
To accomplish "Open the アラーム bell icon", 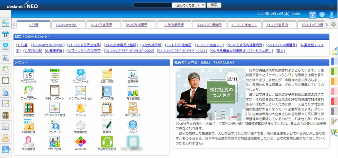I will tap(81, 109).
